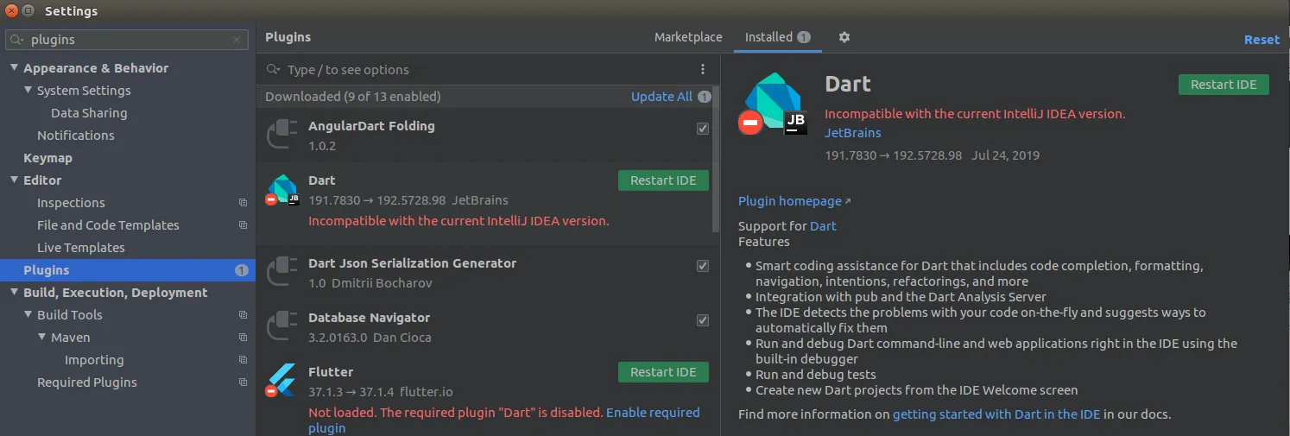Click project-level icon beside Required Plugins
This screenshot has height=436, width=1290.
(x=243, y=382)
